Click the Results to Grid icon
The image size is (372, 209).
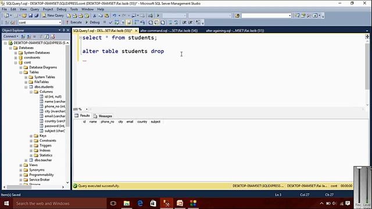(x=156, y=22)
